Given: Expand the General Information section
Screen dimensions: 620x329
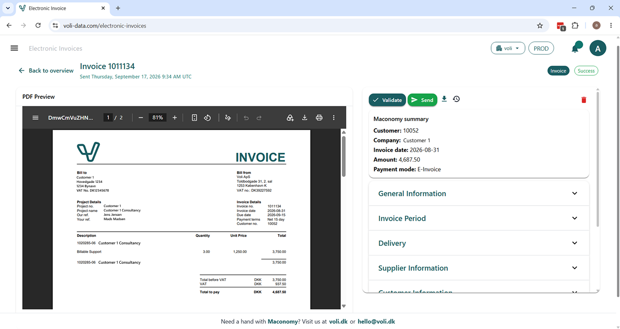Looking at the screenshot, I should coord(479,194).
